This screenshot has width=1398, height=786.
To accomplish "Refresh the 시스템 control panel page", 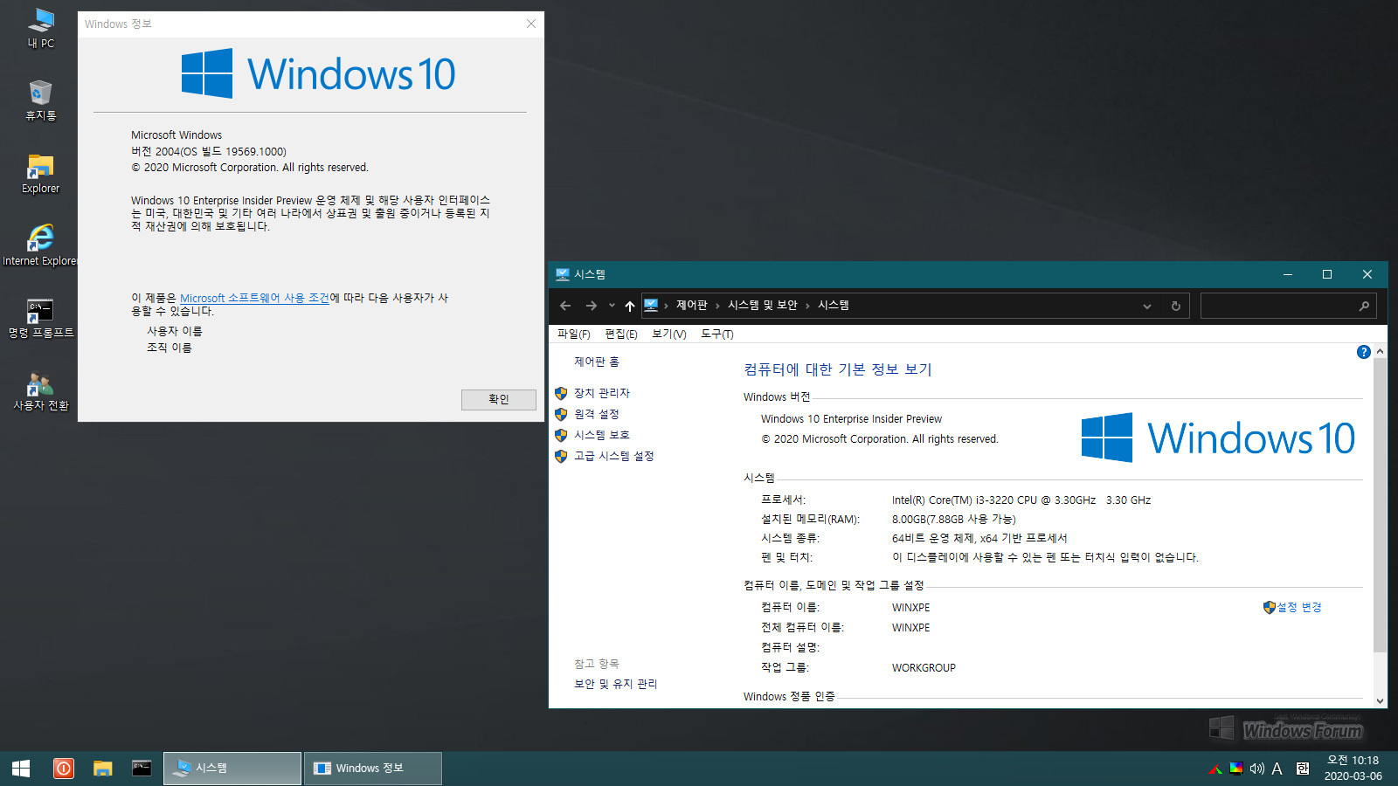I will [x=1176, y=306].
